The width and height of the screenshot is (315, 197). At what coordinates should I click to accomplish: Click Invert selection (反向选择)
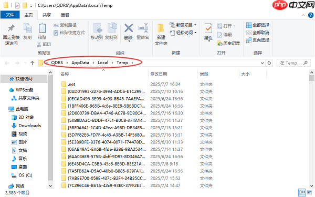pos(258,40)
